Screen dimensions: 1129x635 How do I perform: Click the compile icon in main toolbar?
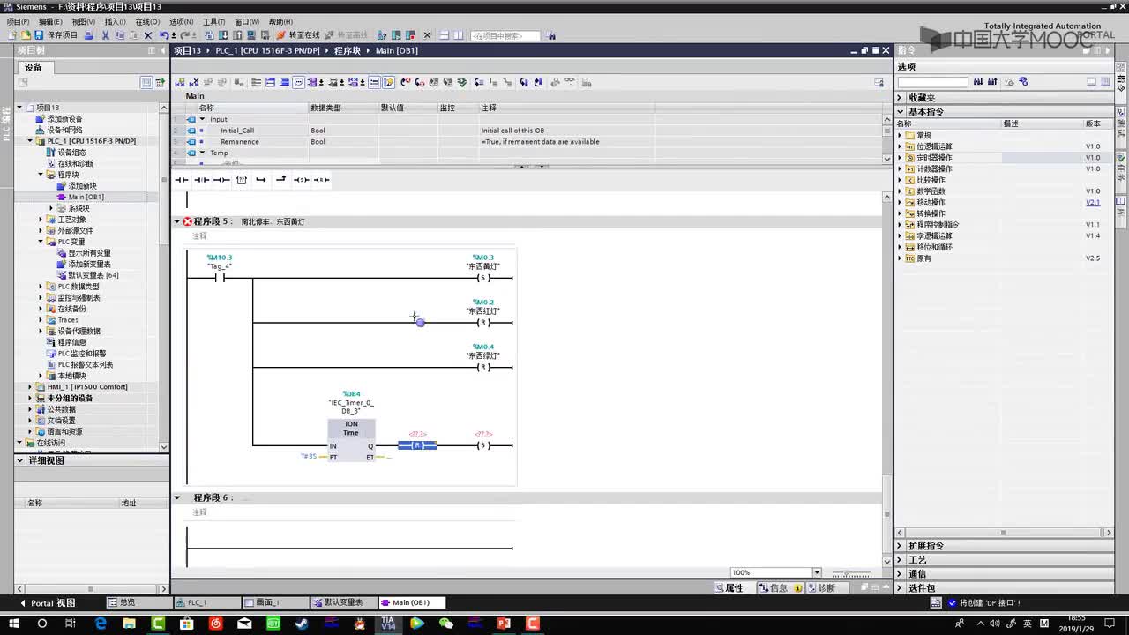tap(209, 35)
